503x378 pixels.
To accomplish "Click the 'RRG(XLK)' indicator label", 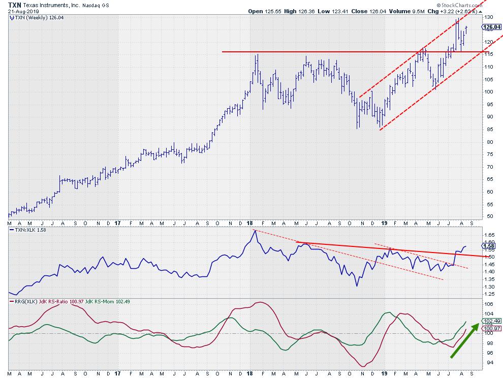I will pyautogui.click(x=26, y=302).
